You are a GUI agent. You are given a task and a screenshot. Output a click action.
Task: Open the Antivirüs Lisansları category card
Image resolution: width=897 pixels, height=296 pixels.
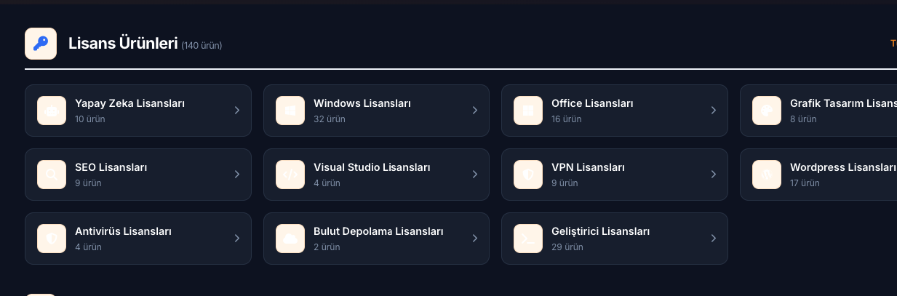click(x=138, y=239)
